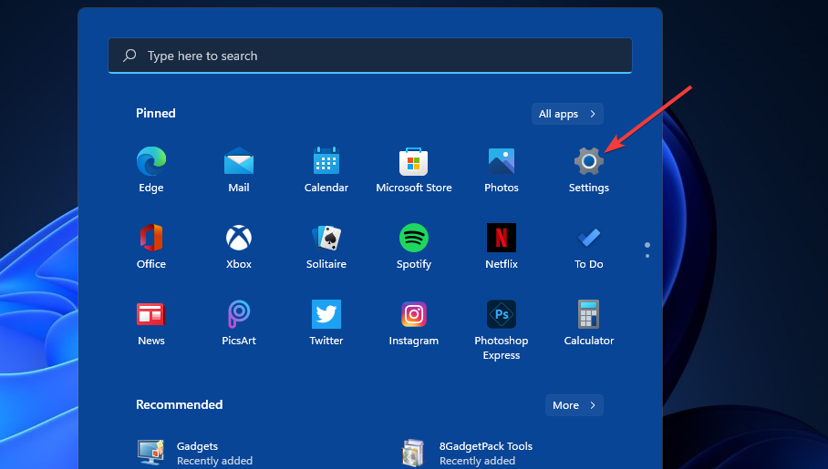
Task: Focus the Type here to search box
Action: coord(370,56)
